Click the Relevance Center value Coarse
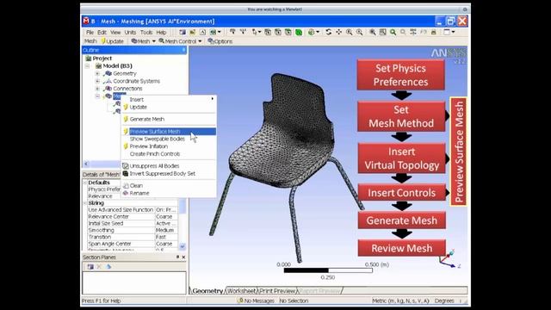 coord(166,216)
